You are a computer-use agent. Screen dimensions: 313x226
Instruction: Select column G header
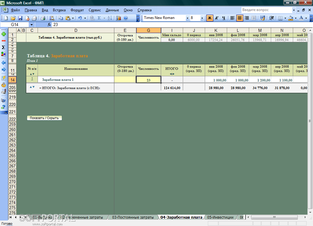click(149, 30)
